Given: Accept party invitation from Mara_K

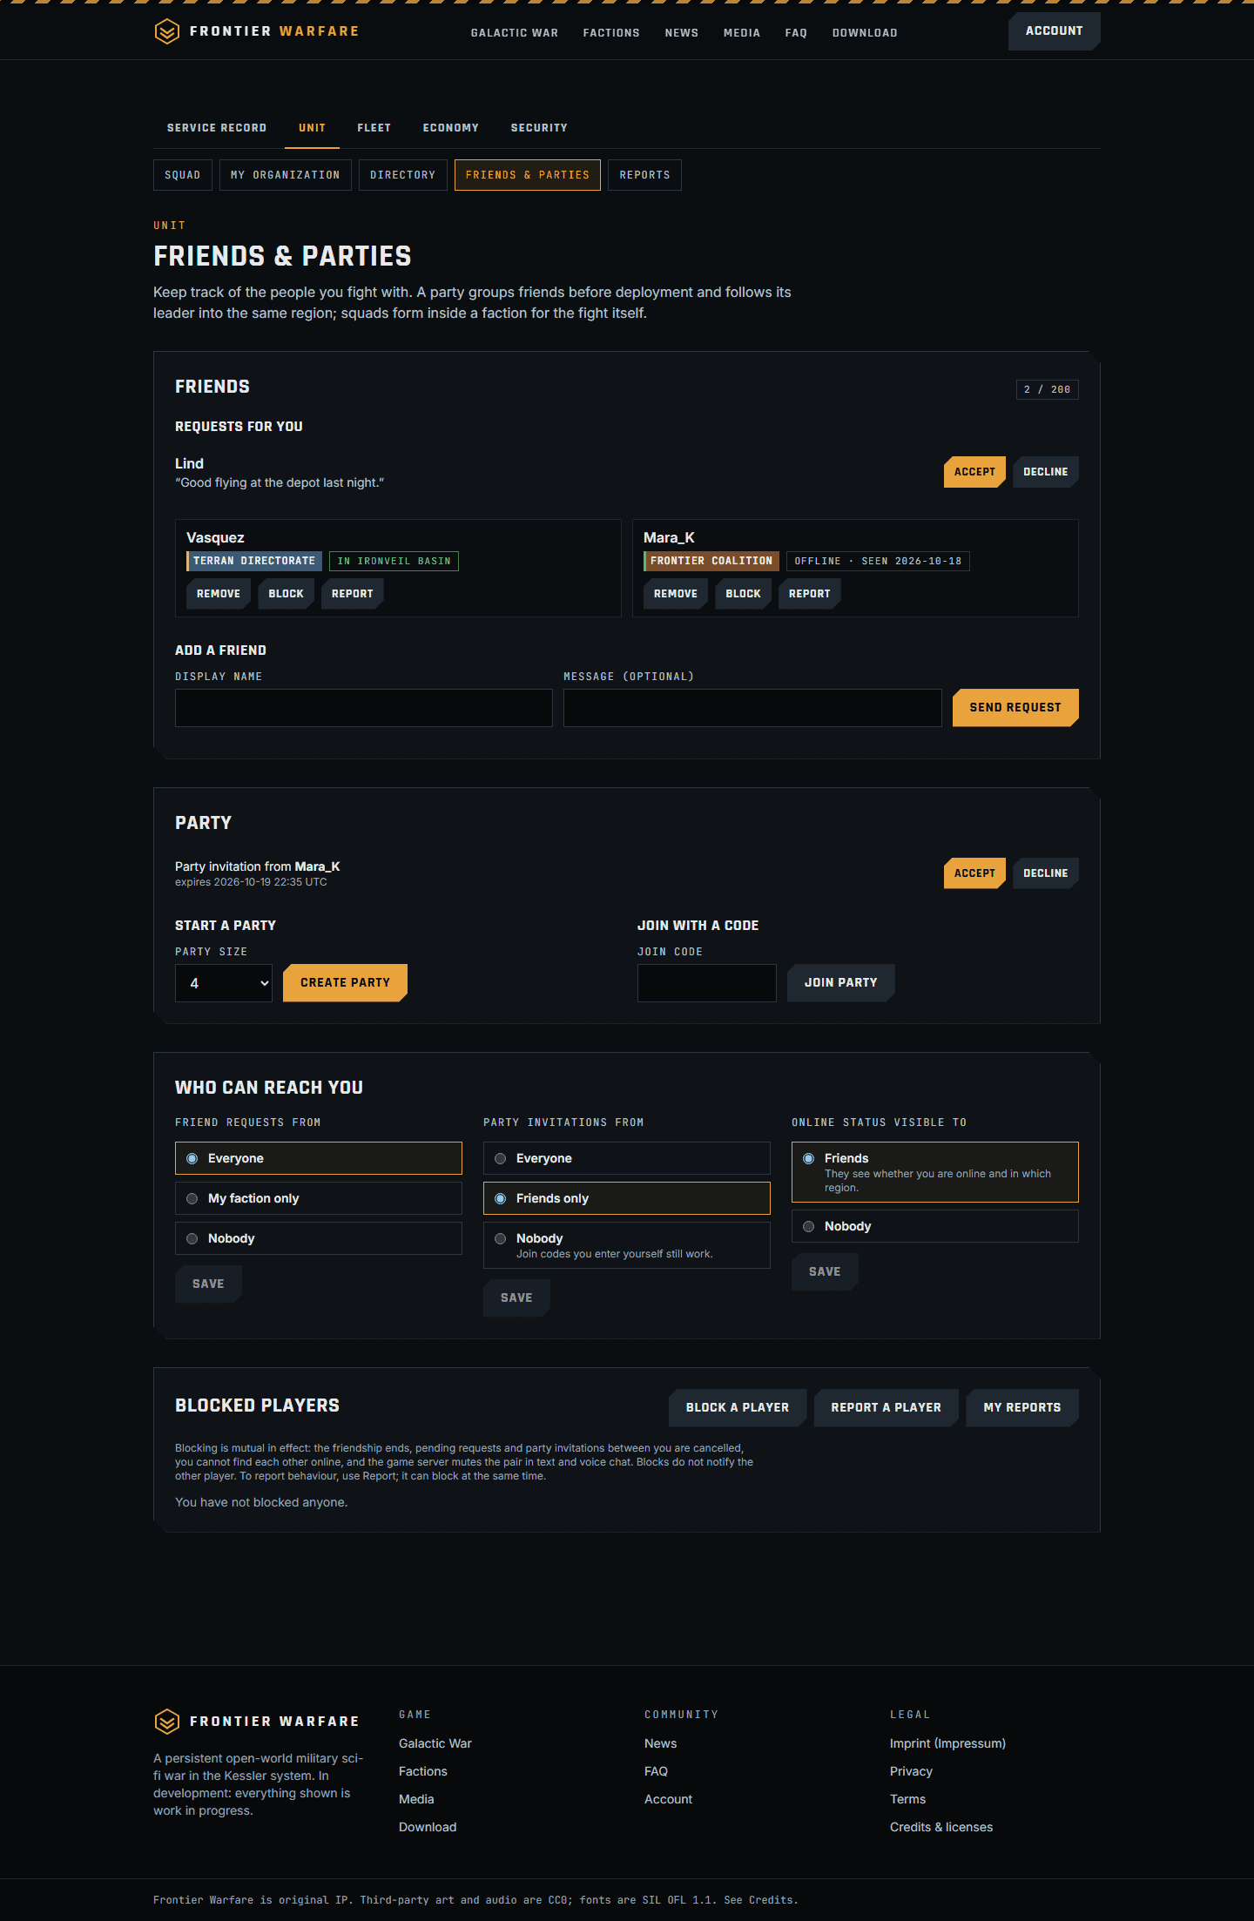Looking at the screenshot, I should (x=974, y=873).
